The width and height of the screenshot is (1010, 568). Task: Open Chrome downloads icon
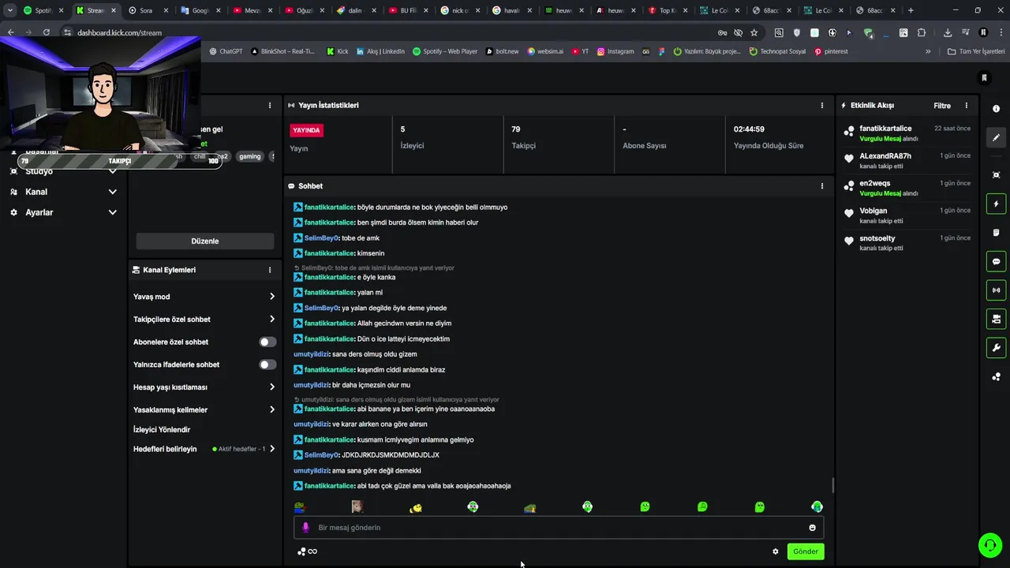pos(948,32)
